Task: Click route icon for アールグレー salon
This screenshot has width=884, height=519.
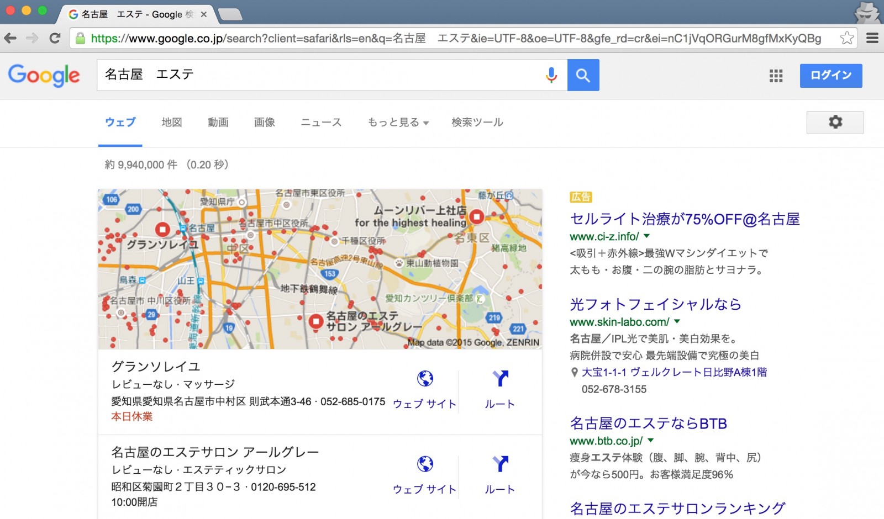Action: [500, 464]
